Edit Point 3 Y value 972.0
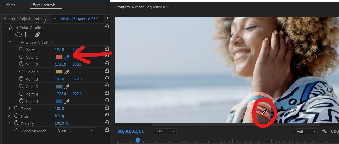The height and width of the screenshot is (144, 339). 77,79
